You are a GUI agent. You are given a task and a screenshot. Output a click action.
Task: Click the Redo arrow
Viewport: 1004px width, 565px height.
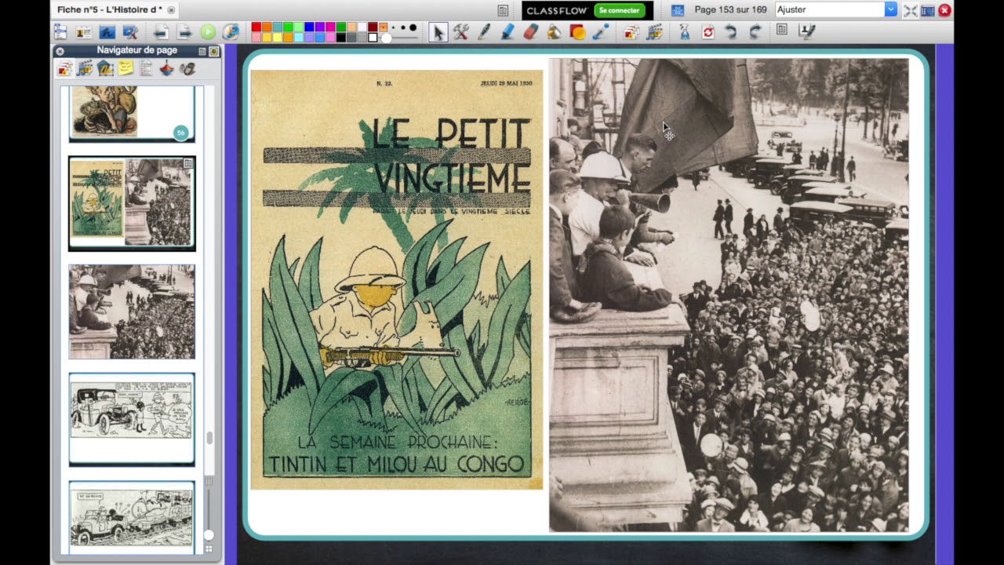[x=755, y=32]
